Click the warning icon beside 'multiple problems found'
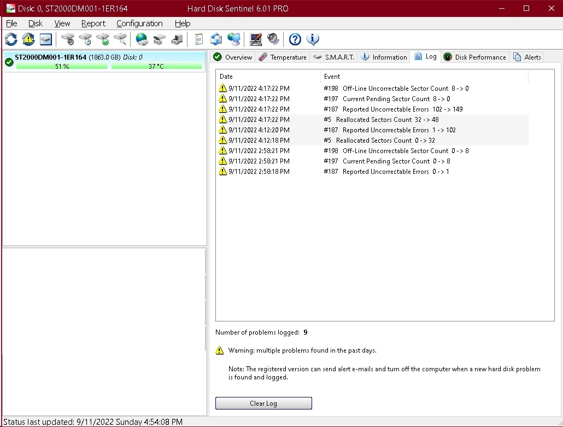The image size is (563, 427). click(220, 350)
